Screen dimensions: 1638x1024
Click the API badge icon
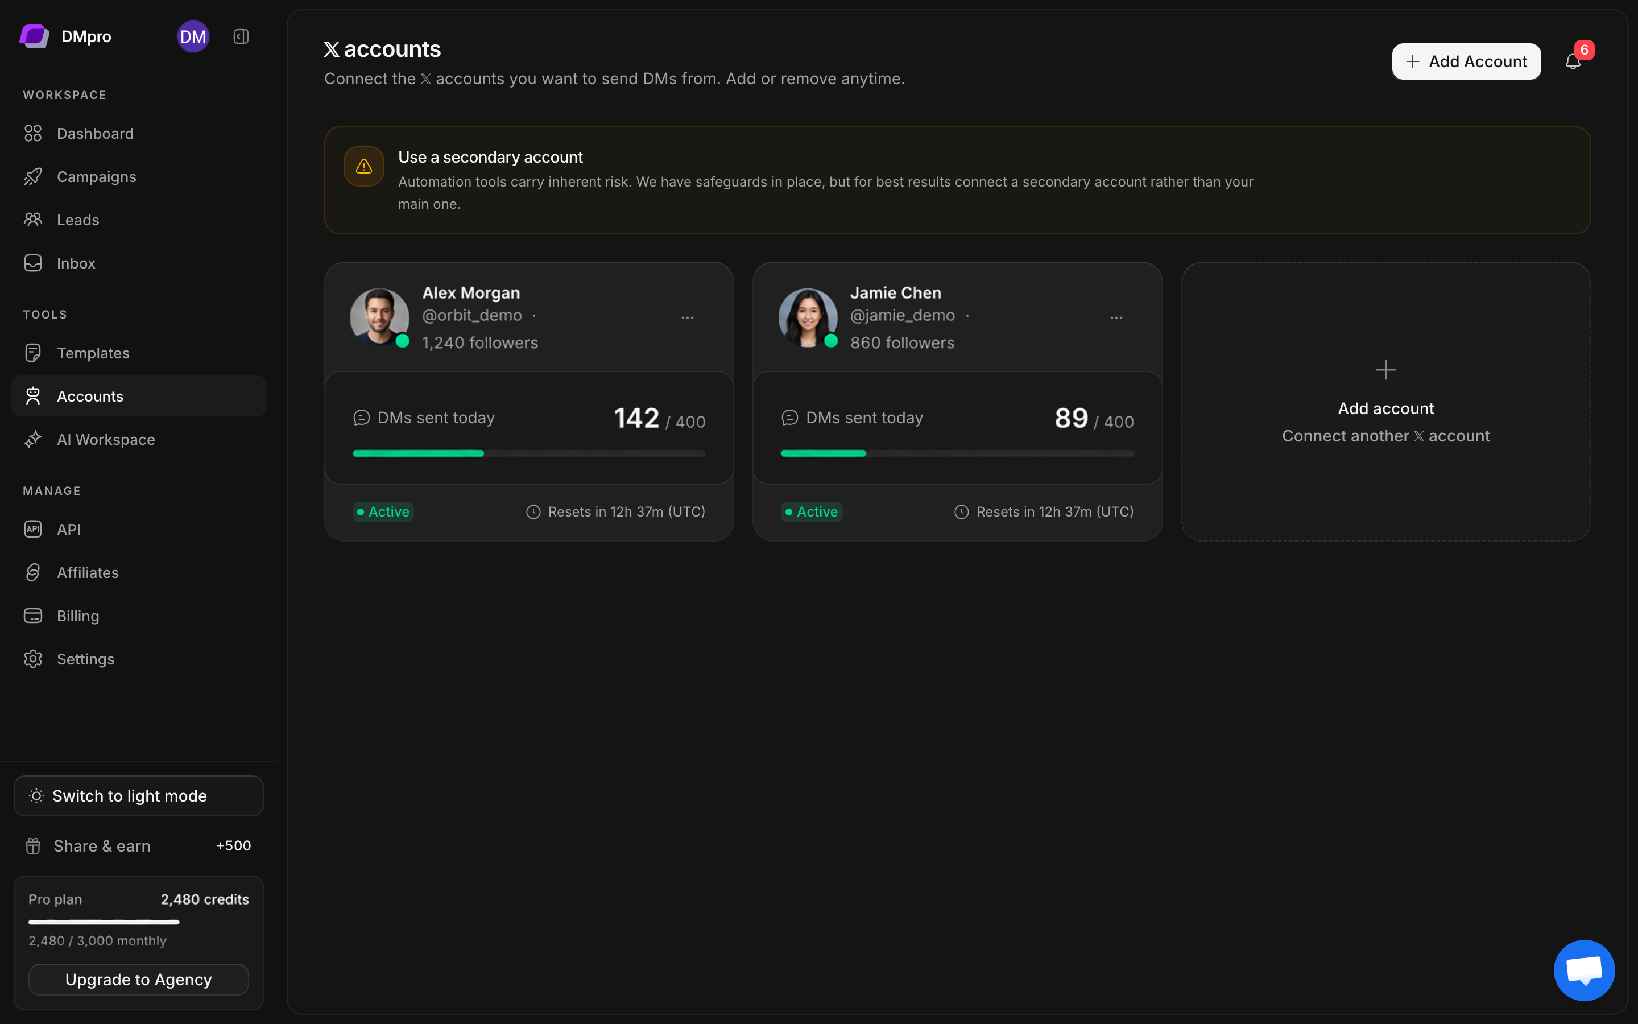[x=32, y=529]
